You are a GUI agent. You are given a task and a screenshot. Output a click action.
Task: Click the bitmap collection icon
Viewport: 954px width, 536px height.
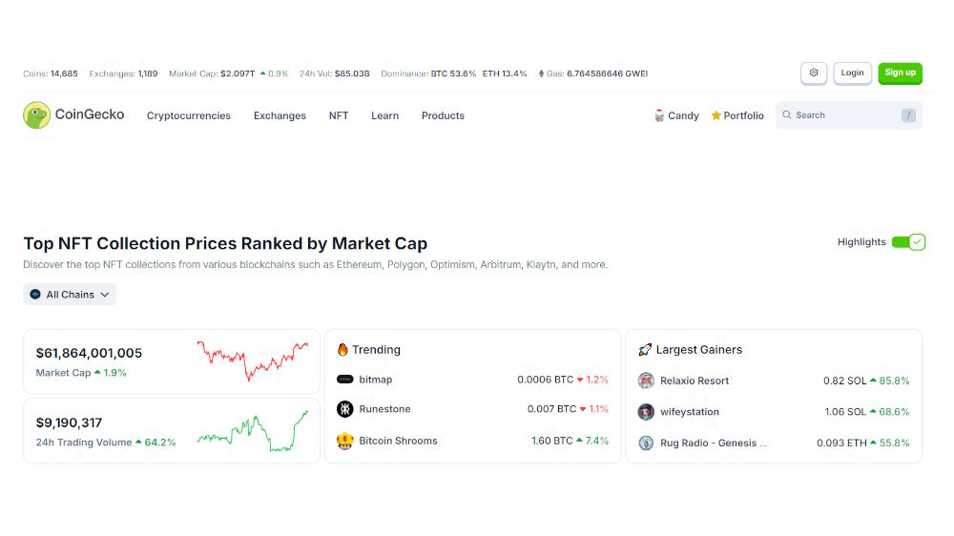(345, 379)
